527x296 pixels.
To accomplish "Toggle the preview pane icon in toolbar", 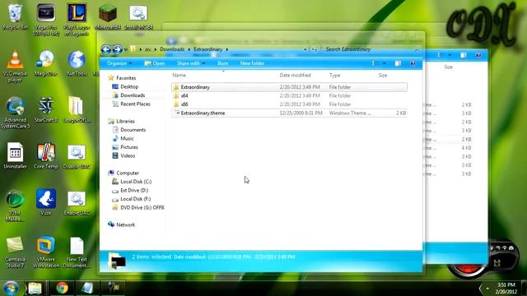I will (x=398, y=63).
